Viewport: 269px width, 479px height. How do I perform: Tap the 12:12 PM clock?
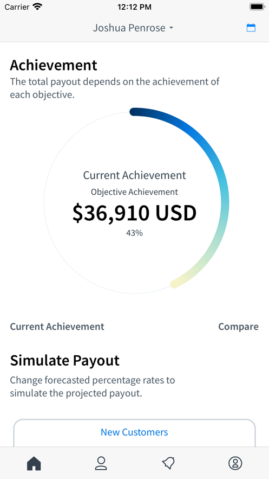click(x=134, y=7)
